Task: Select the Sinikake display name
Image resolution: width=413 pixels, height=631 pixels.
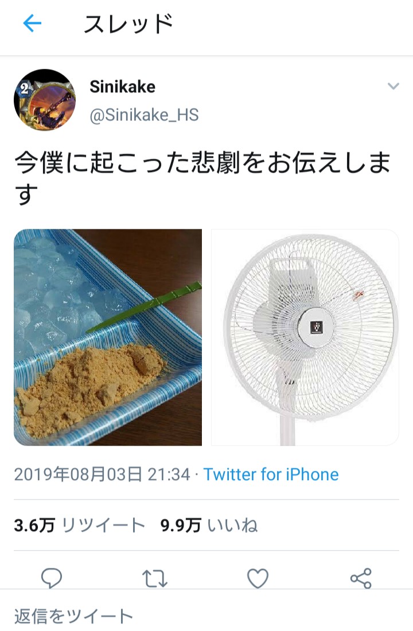Action: (122, 87)
